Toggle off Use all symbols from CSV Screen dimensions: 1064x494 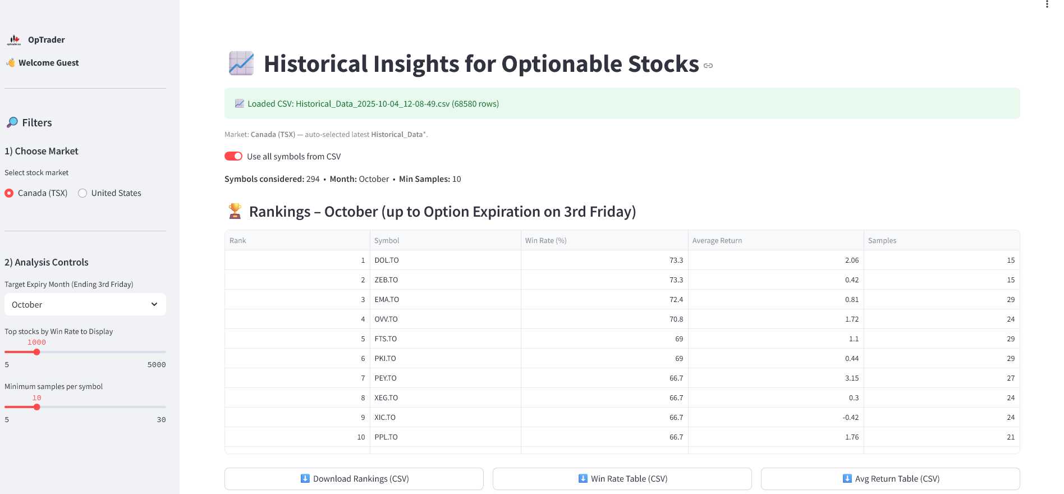[x=233, y=156]
